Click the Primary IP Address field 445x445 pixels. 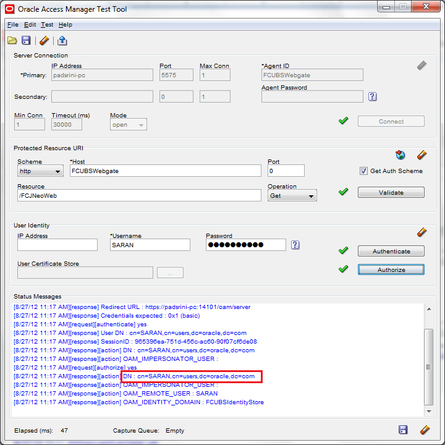click(x=102, y=75)
